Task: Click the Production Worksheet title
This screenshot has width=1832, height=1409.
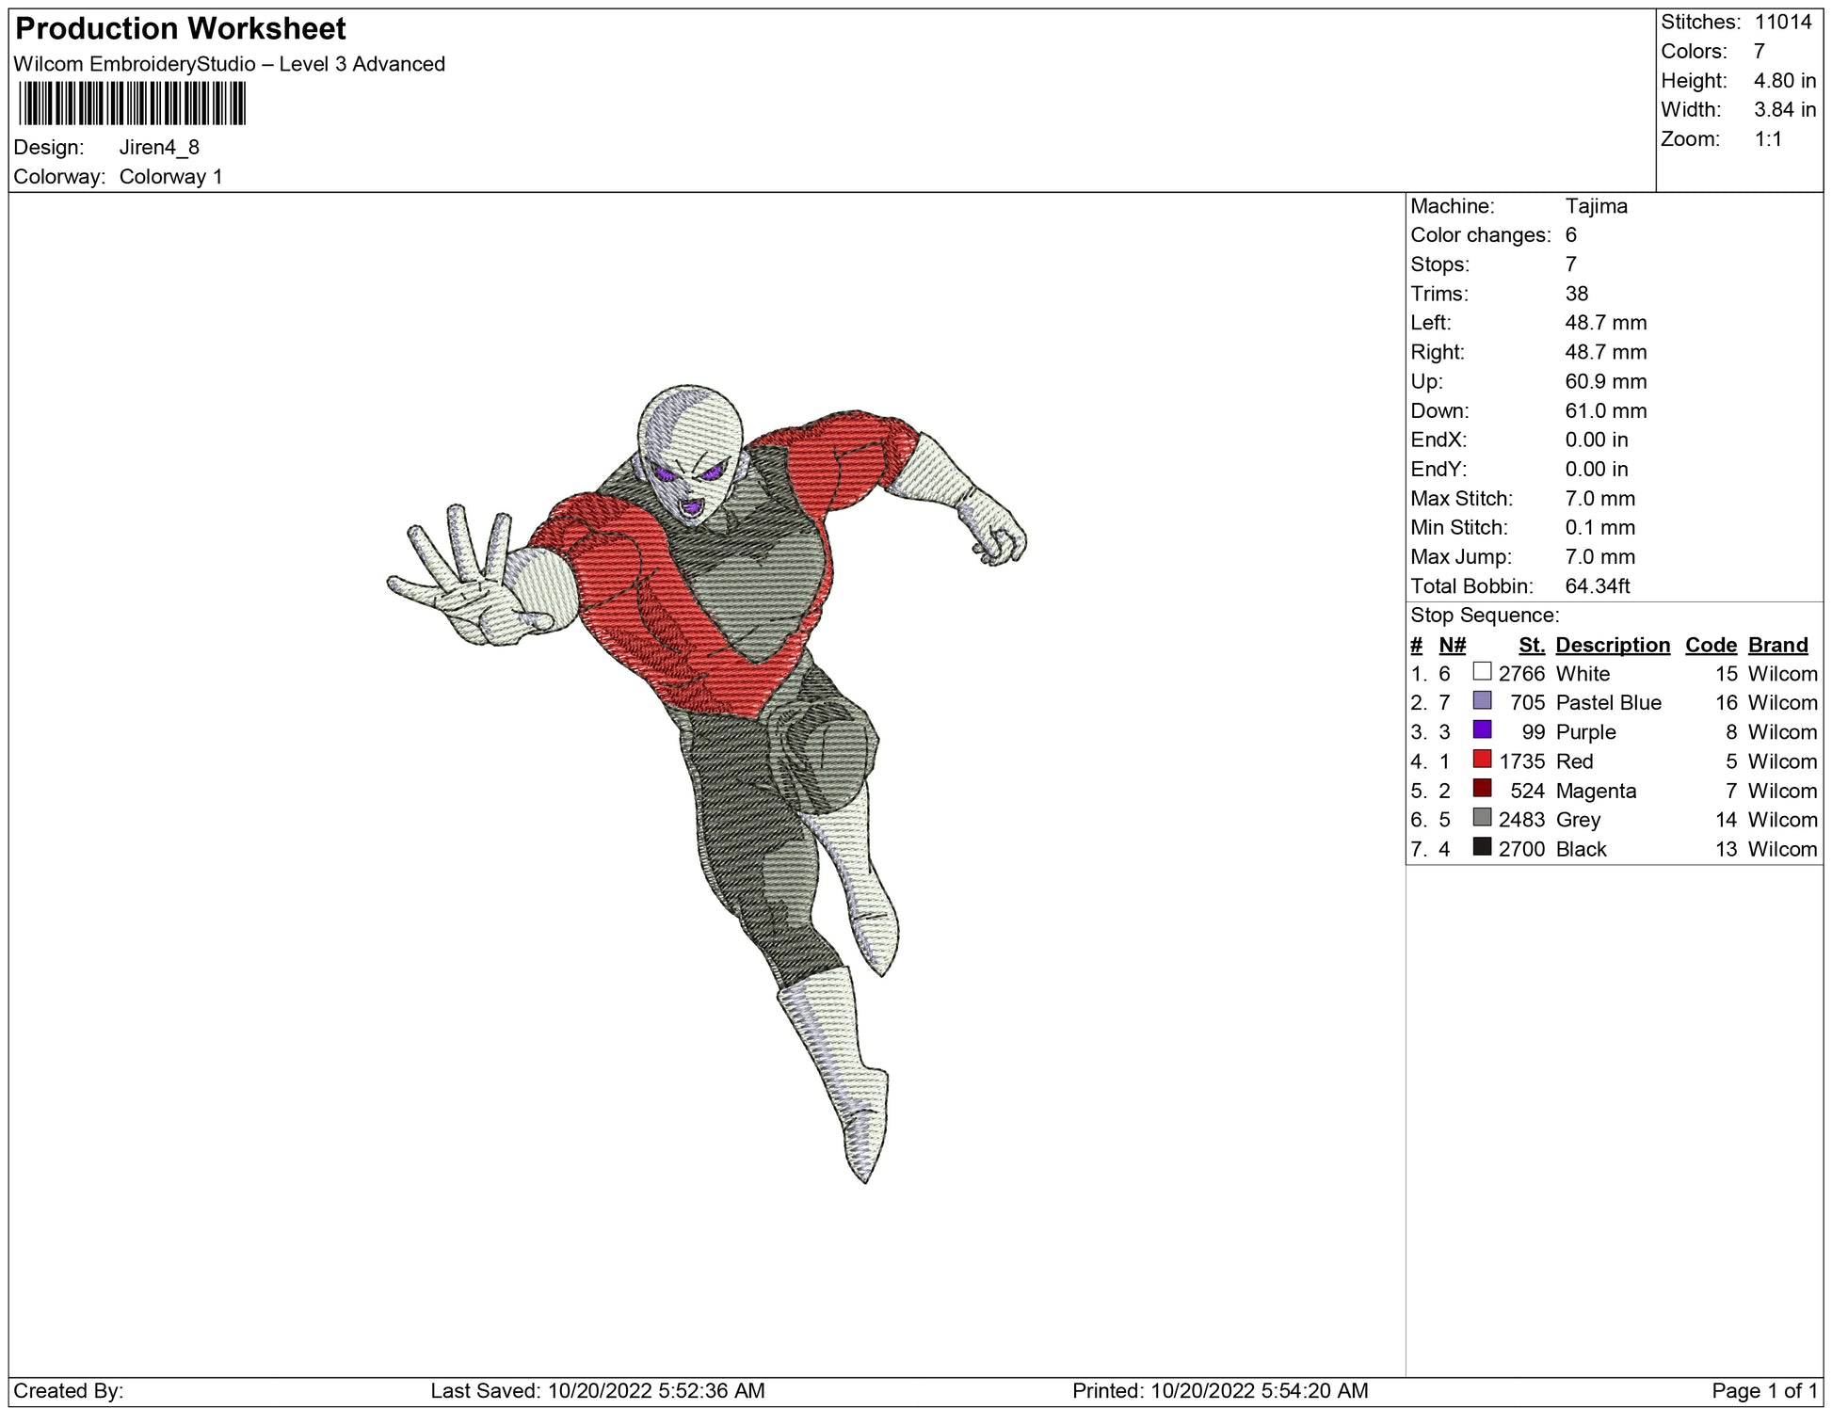Action: pyautogui.click(x=181, y=29)
